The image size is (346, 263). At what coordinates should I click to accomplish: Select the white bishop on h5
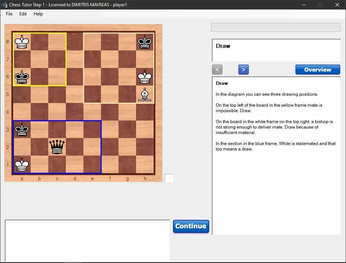click(145, 94)
